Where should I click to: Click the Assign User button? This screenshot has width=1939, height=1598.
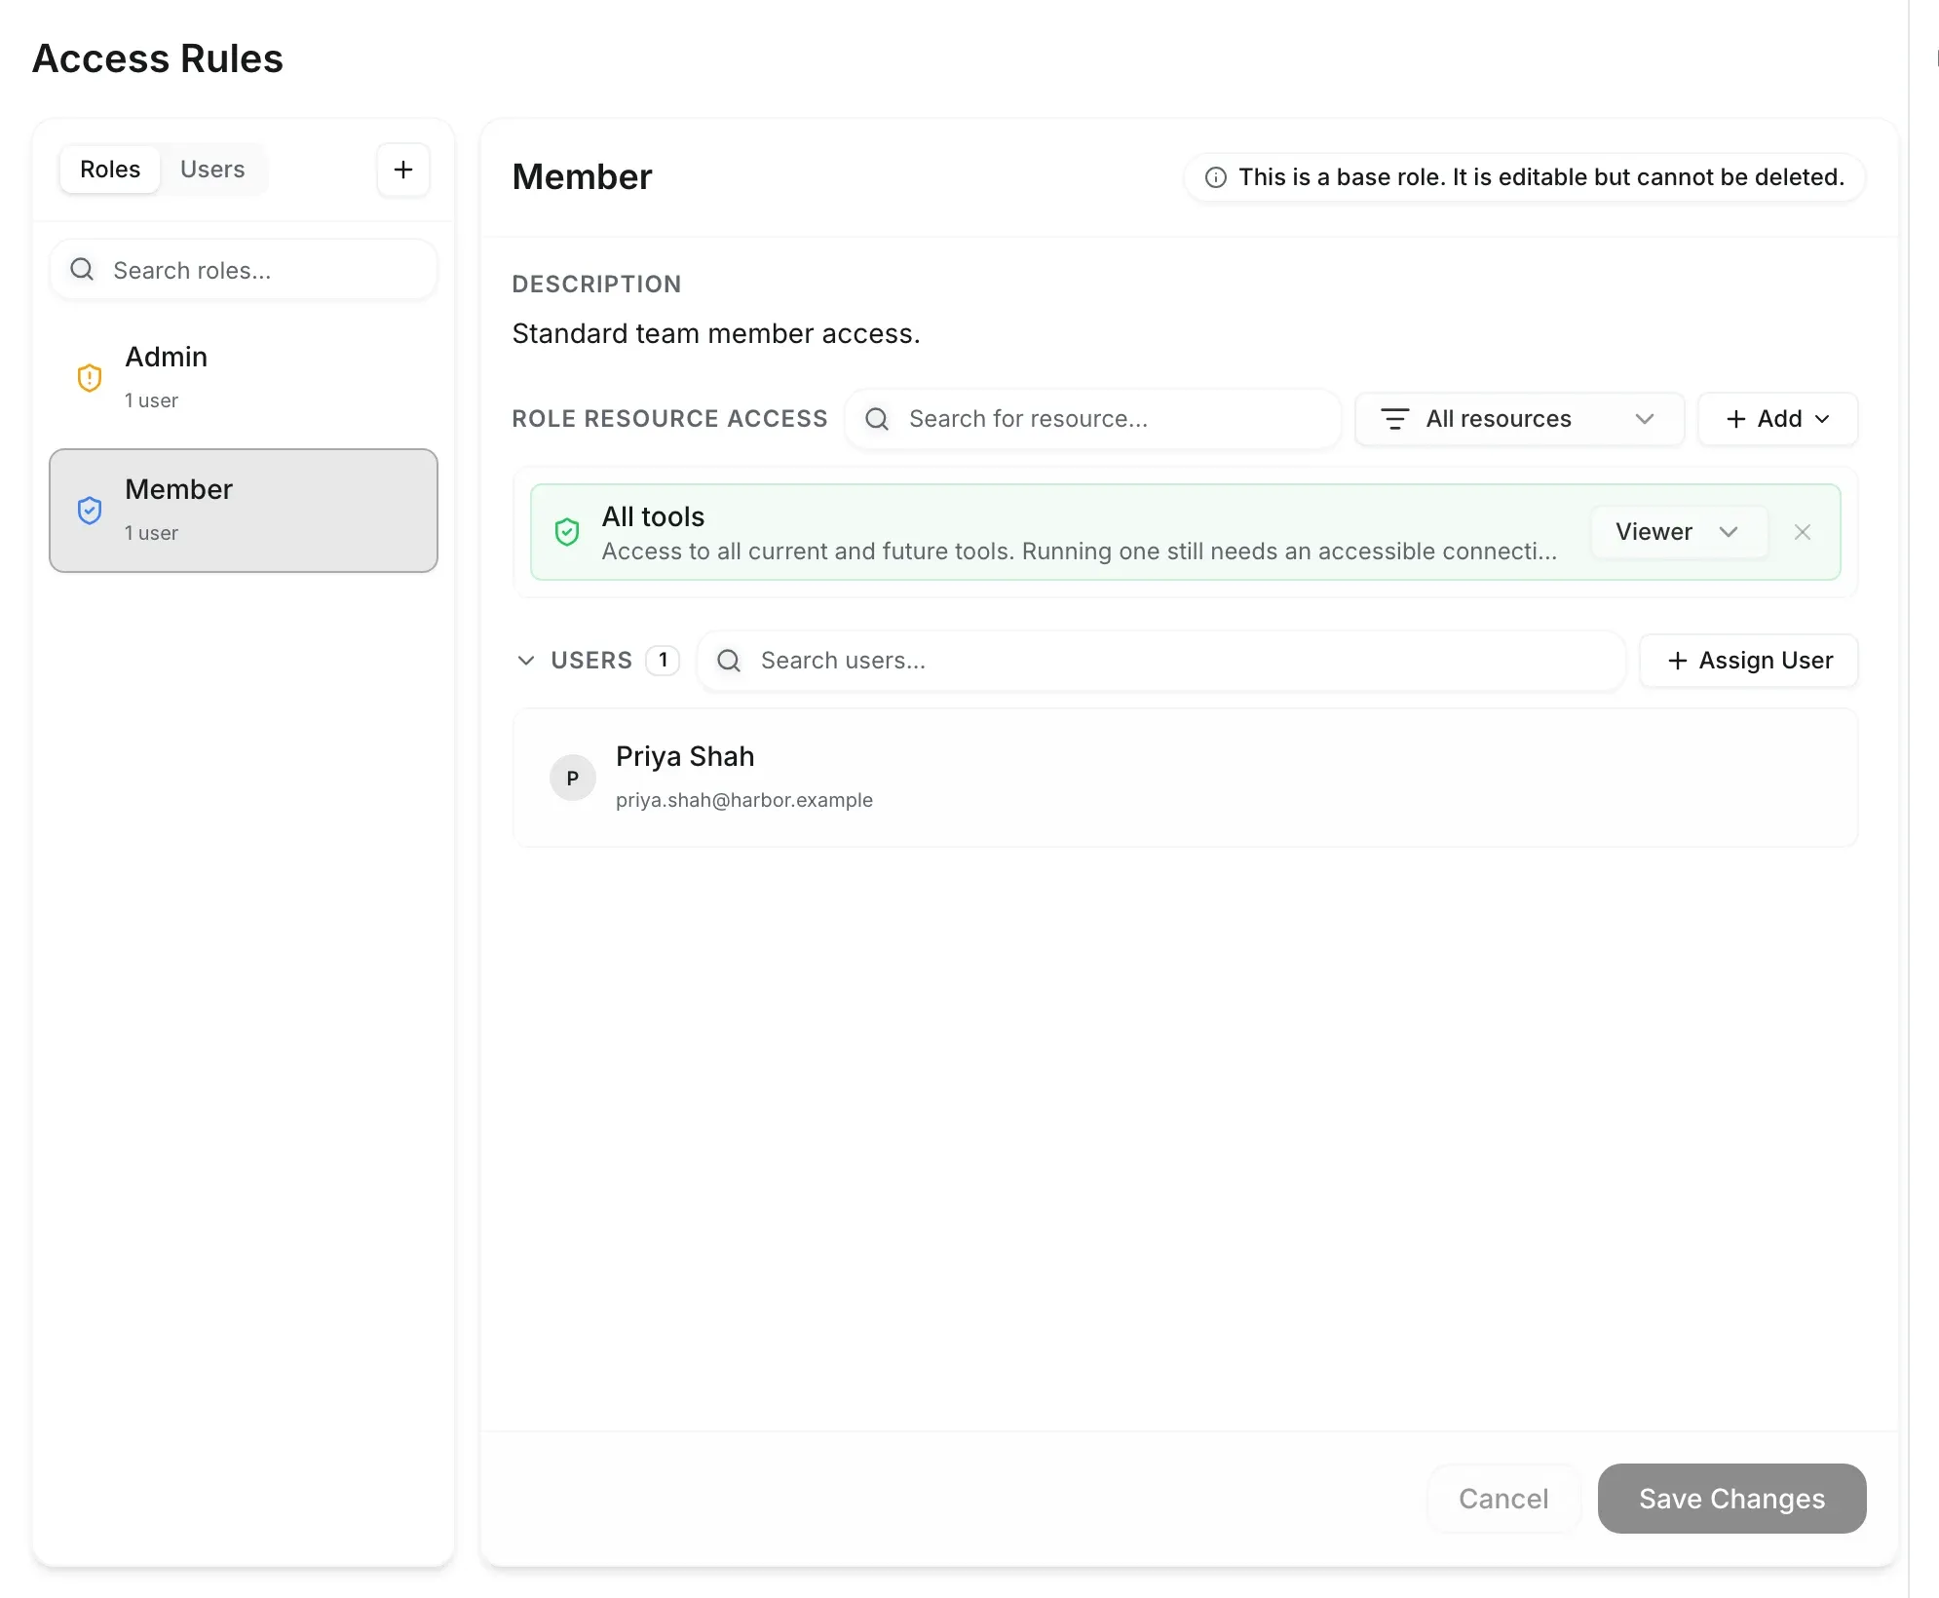click(1749, 661)
